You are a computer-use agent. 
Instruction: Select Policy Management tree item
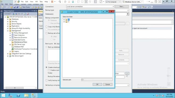[21, 33]
